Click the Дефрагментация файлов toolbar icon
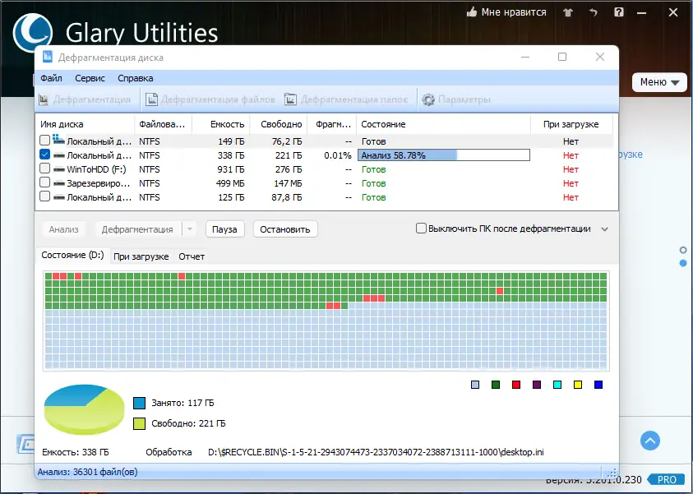693x494 pixels. 151,99
